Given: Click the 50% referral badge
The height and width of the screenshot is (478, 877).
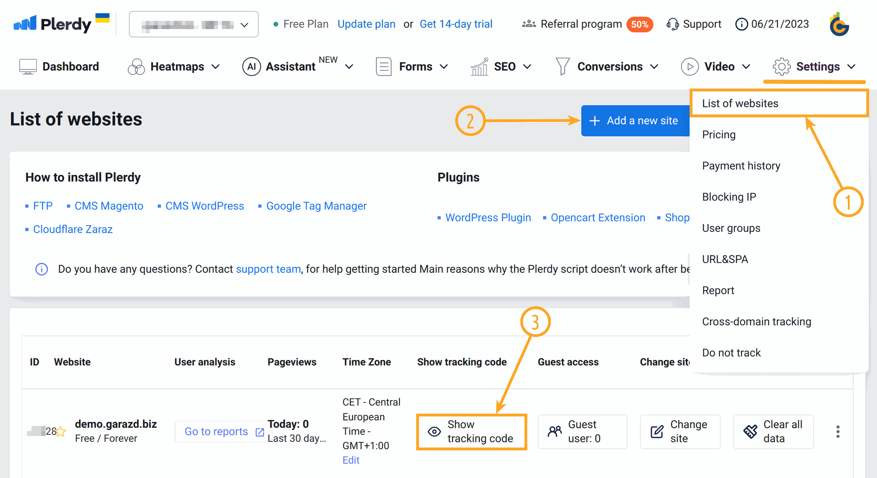Looking at the screenshot, I should (639, 24).
